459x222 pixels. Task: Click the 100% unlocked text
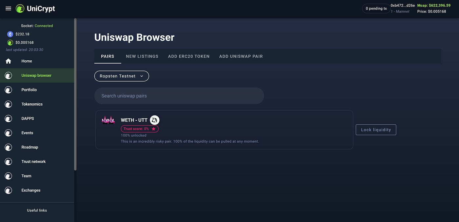[x=133, y=135]
